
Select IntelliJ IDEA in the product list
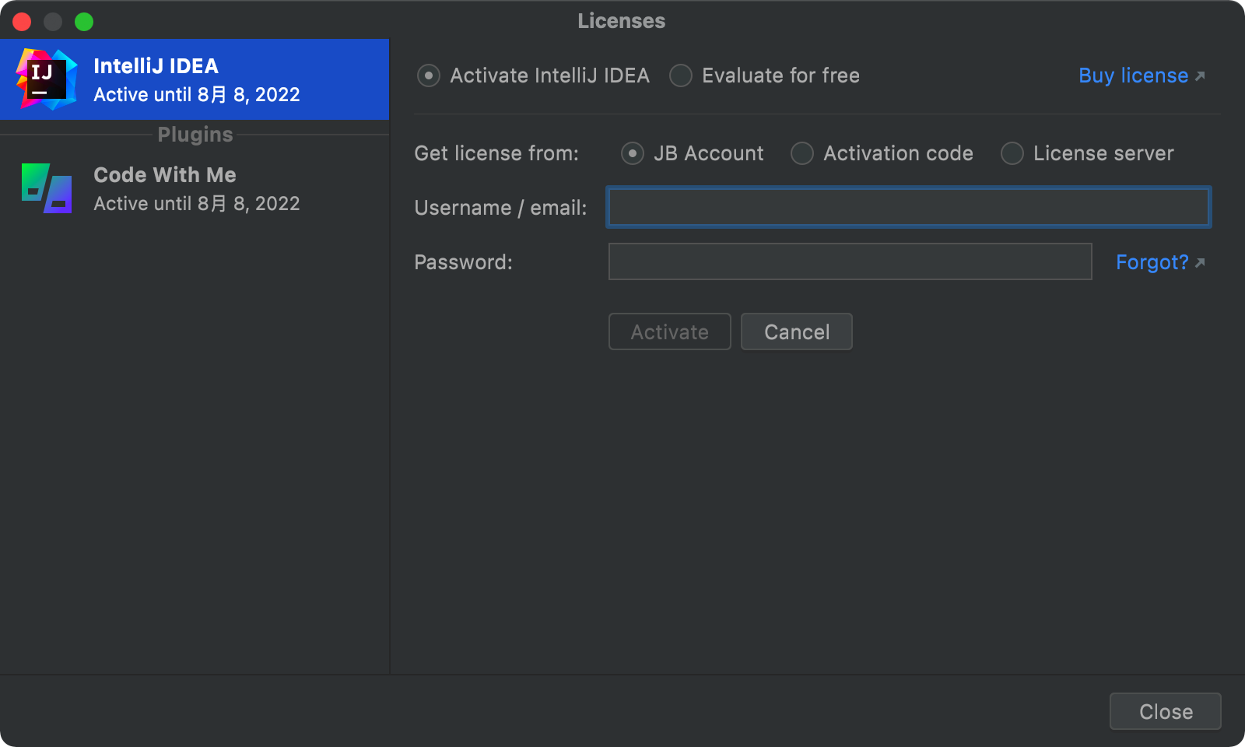point(195,79)
